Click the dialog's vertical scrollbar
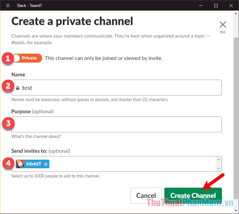 tap(236, 118)
